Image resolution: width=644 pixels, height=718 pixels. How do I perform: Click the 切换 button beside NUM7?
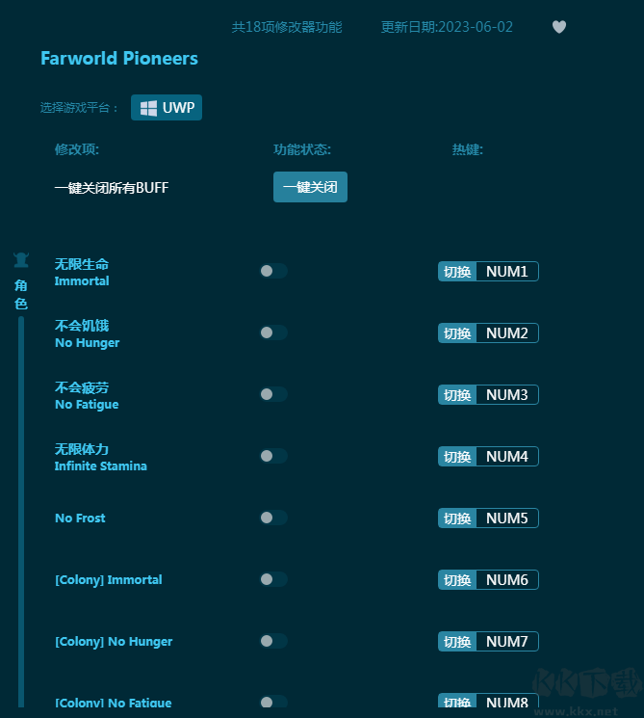click(457, 642)
